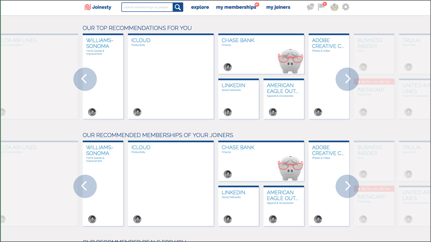Open Chase Bank card in joiners memberships row

point(261,161)
